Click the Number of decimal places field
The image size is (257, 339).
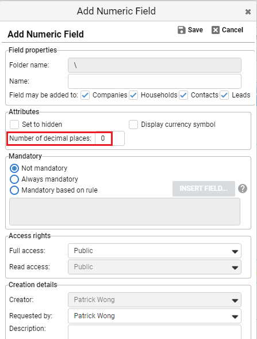[110, 138]
